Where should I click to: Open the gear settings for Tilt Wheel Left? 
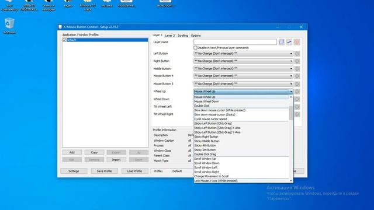coord(297,107)
